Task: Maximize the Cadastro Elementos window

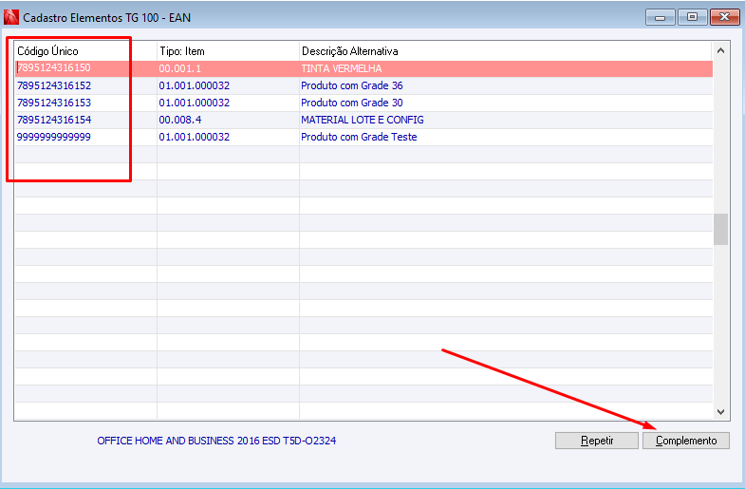Action: pos(692,17)
